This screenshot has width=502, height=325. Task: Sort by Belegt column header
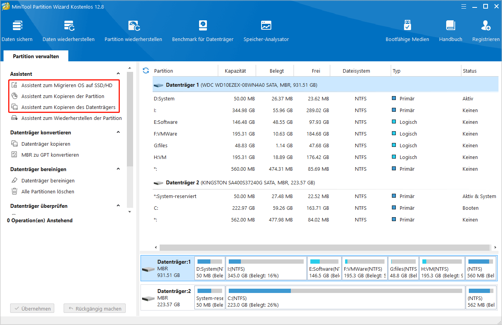[275, 71]
